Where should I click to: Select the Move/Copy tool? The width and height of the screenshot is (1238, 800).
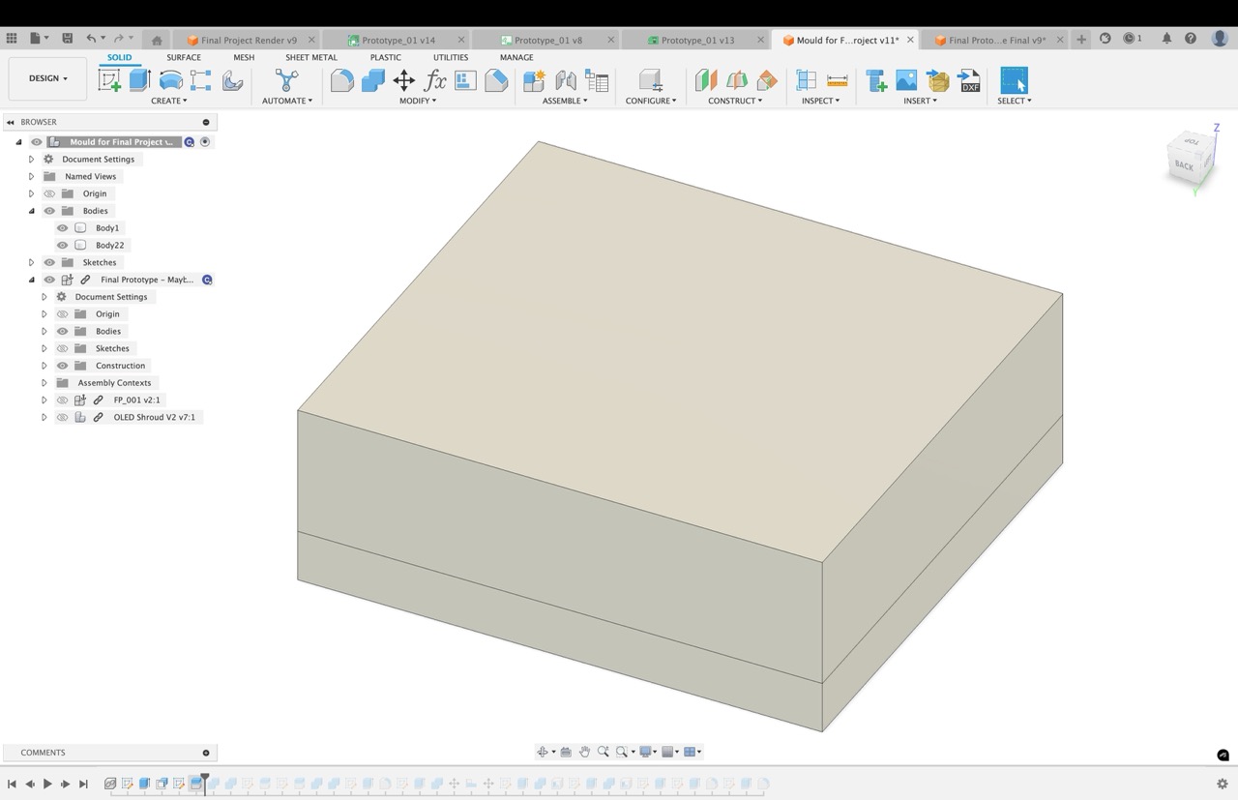(403, 80)
